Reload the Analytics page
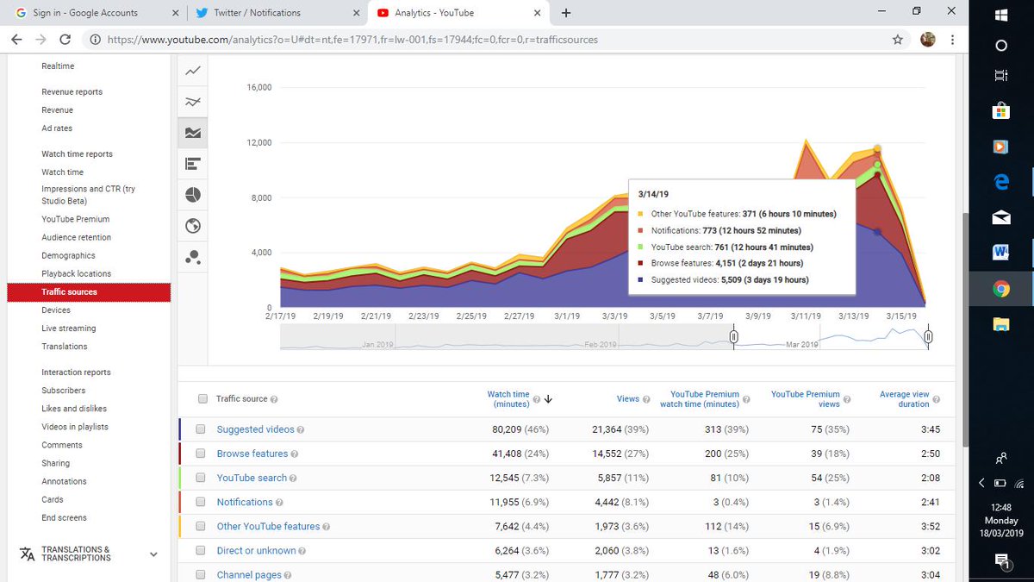1034x582 pixels. (x=65, y=40)
